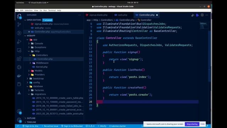Viewport: 227px width, 128px height.
Task: Open the notebook-shaped activity bar icon
Action: (19, 84)
